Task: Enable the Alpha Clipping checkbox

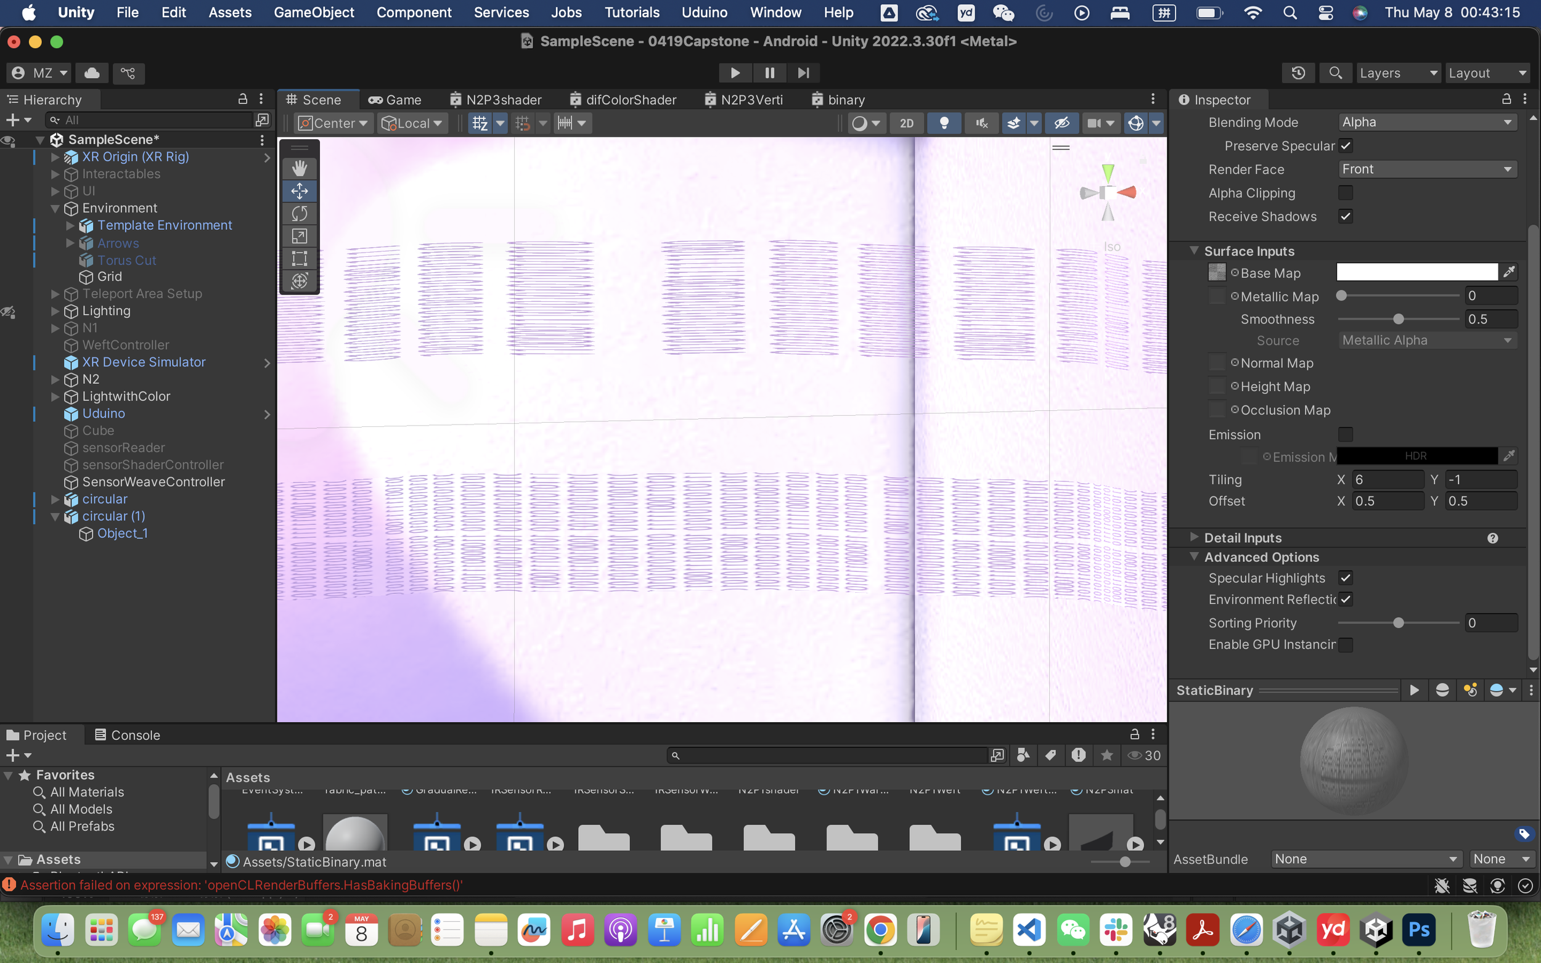Action: tap(1346, 193)
